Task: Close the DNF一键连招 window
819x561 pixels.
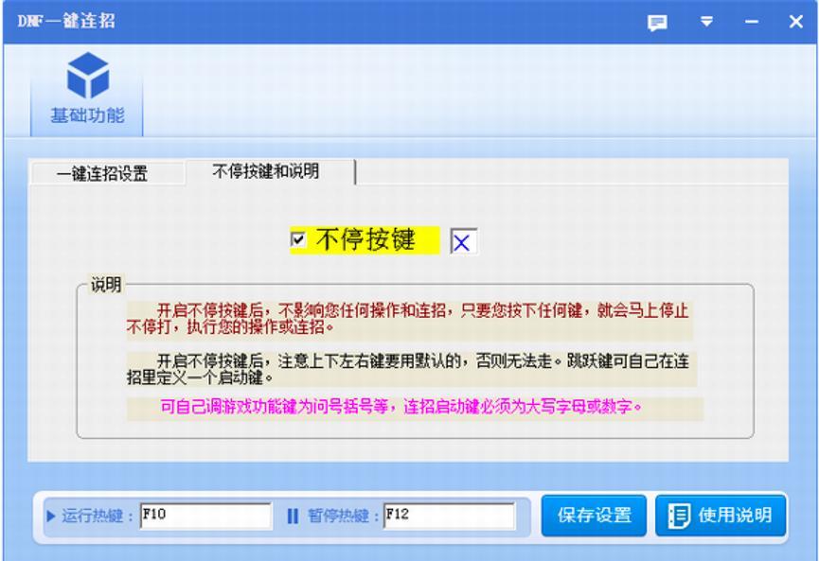Action: tap(796, 22)
